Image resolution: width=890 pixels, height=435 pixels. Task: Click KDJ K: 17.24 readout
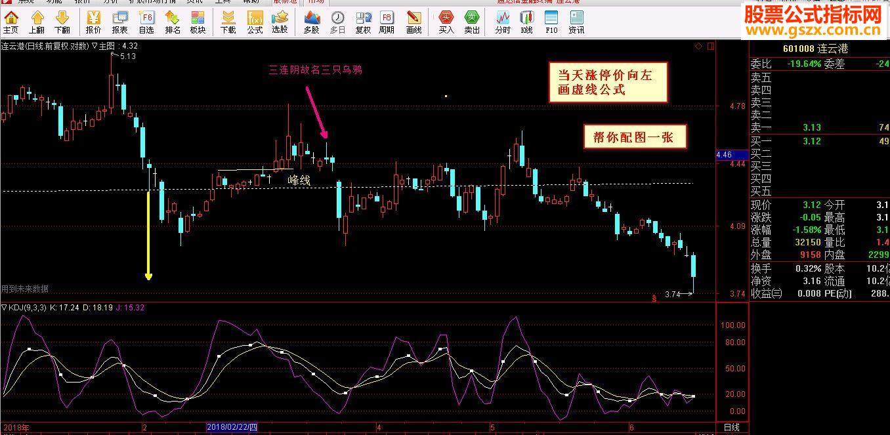64,307
